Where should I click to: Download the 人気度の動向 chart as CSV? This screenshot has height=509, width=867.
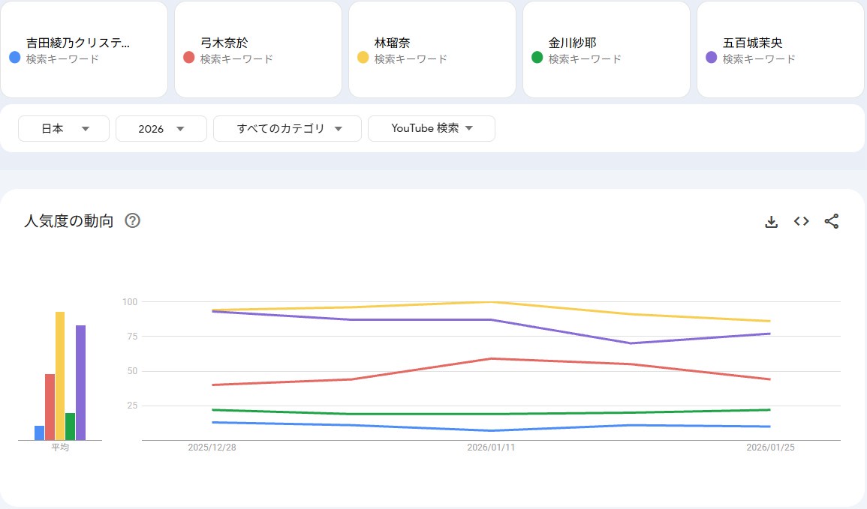[771, 222]
